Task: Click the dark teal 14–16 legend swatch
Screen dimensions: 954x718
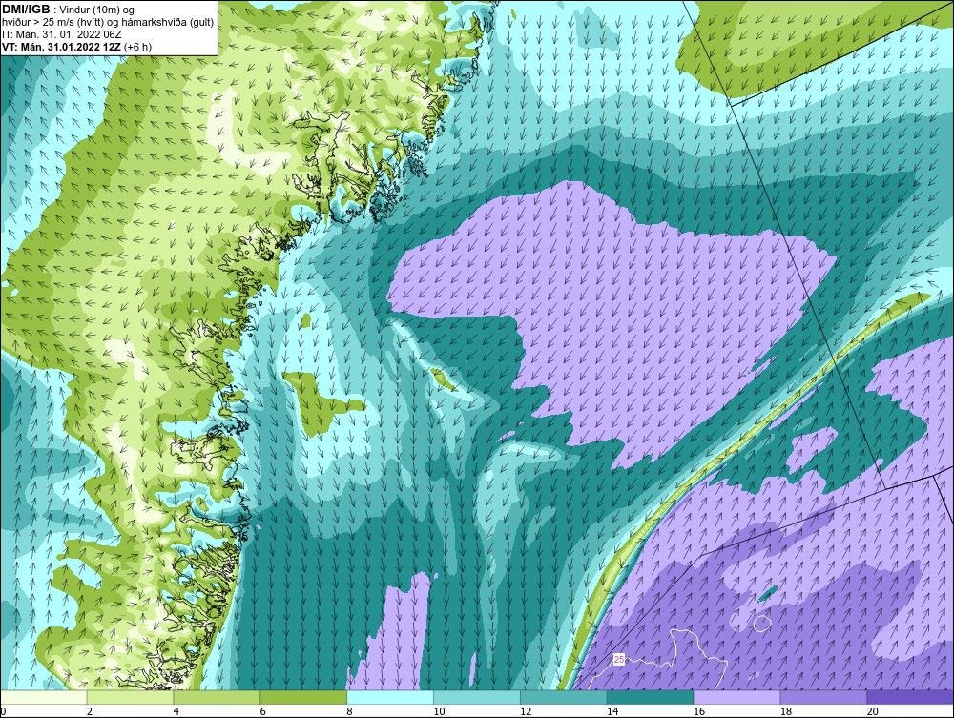Action: click(x=651, y=697)
